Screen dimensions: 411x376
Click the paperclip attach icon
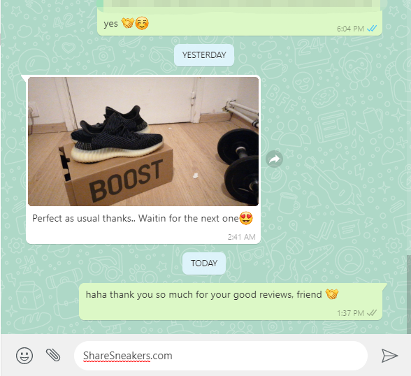(x=53, y=355)
